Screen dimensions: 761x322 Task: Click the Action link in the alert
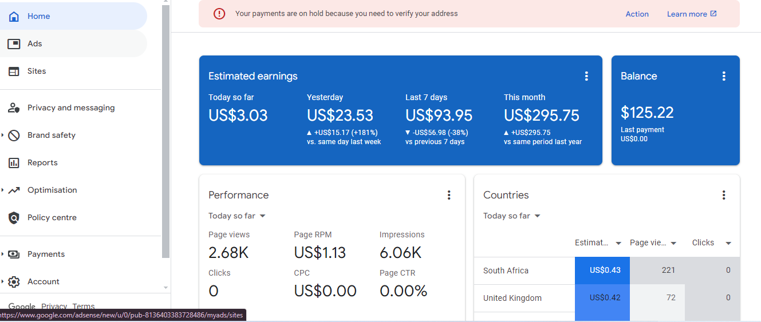(637, 14)
